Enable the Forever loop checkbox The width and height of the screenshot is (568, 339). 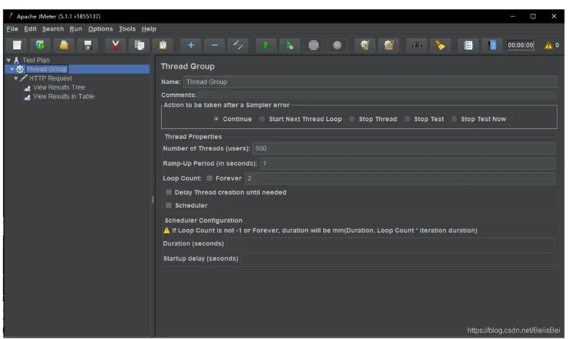pyautogui.click(x=210, y=179)
